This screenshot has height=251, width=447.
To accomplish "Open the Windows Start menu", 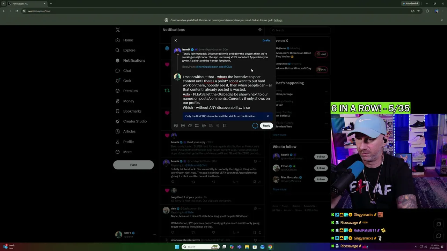I will [177, 247].
